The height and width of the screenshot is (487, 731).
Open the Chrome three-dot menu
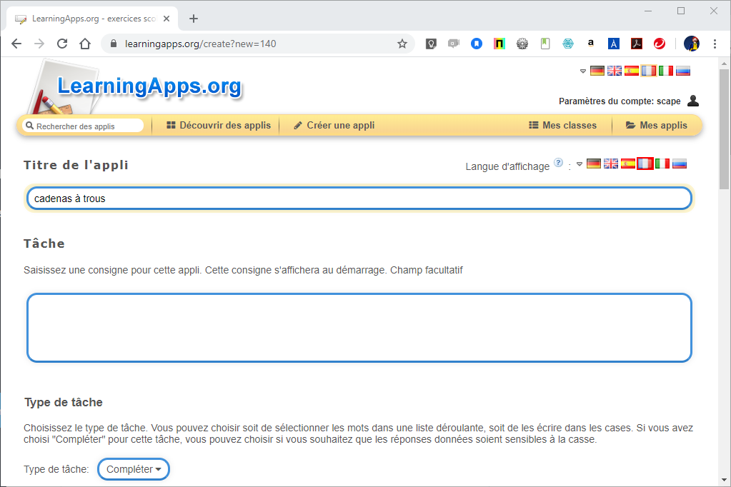point(715,44)
